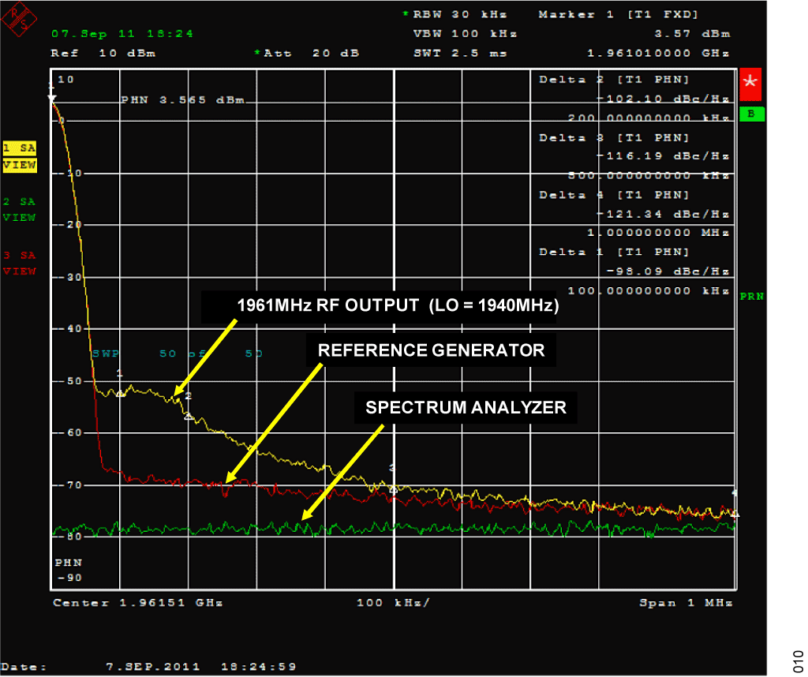
Task: Select the green 2 SA VIEW trace label
Action: pyautogui.click(x=19, y=209)
